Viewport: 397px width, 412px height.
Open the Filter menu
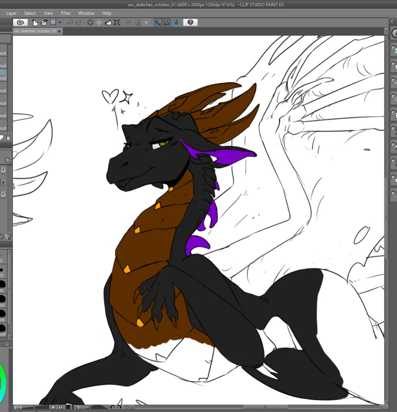point(66,13)
